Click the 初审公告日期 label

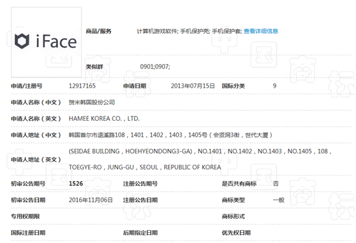pyautogui.click(x=28, y=200)
